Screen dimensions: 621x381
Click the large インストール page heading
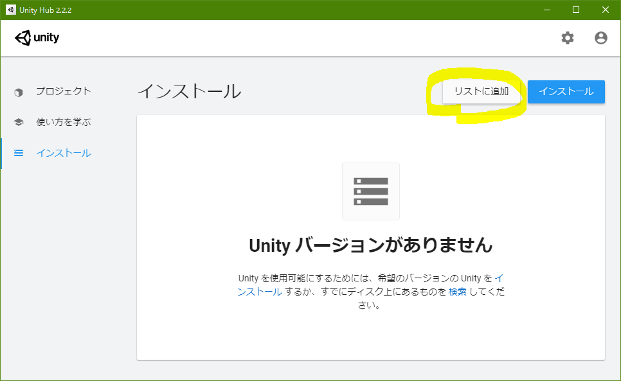189,91
